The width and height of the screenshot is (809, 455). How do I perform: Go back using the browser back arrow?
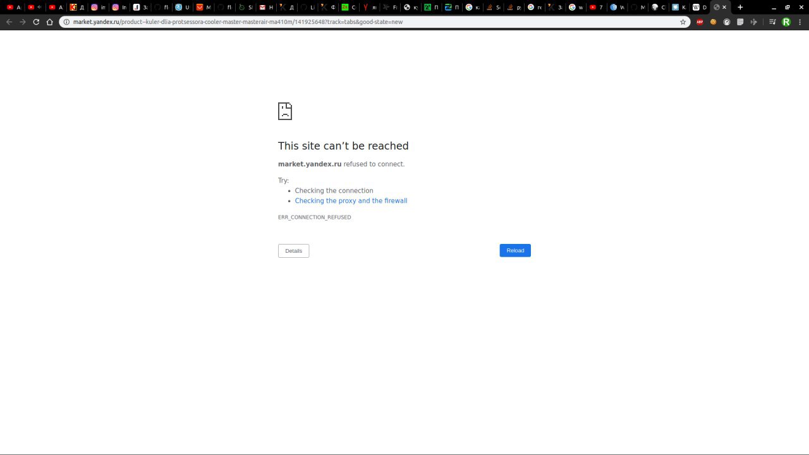point(9,21)
